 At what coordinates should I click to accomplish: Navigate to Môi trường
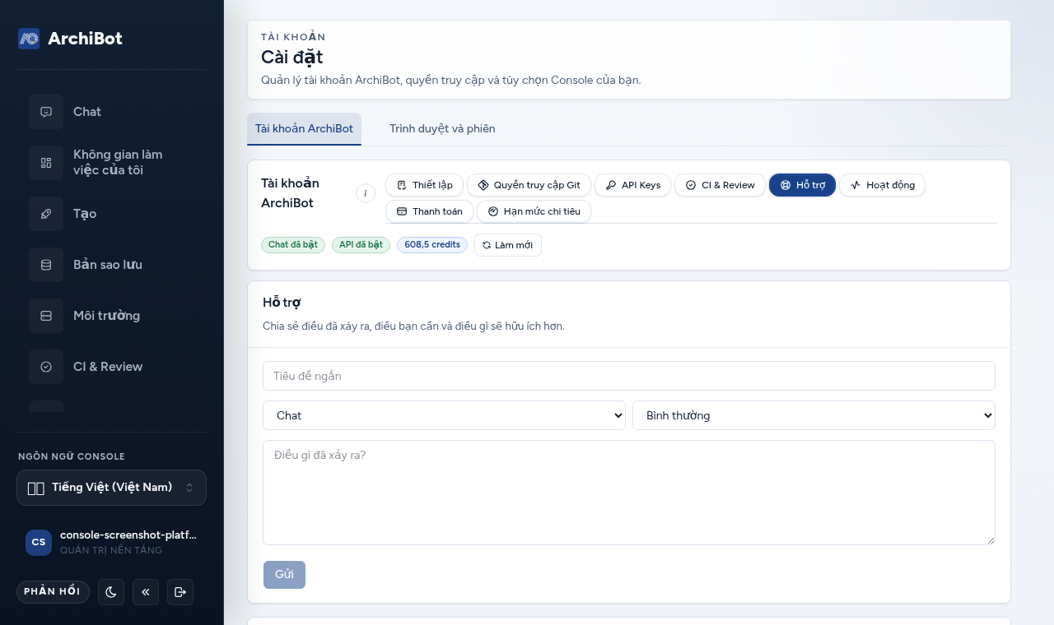click(106, 316)
